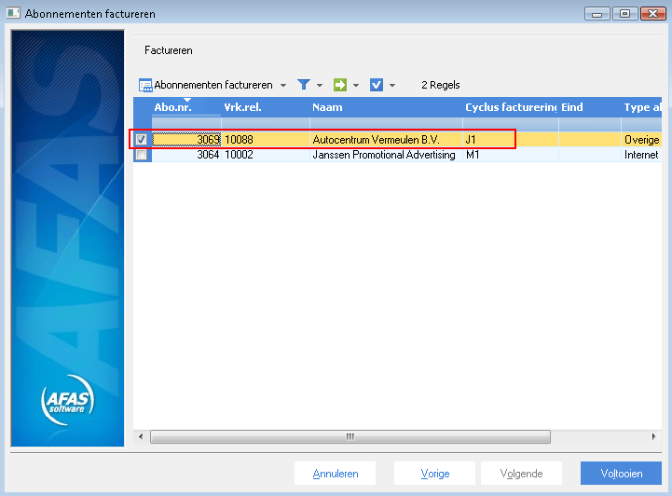Image resolution: width=672 pixels, height=496 pixels.
Task: Sort by the Vrk.rel. column header
Action: 266,107
